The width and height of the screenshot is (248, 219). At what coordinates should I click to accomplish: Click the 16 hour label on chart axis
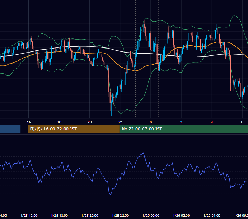pos(29,122)
